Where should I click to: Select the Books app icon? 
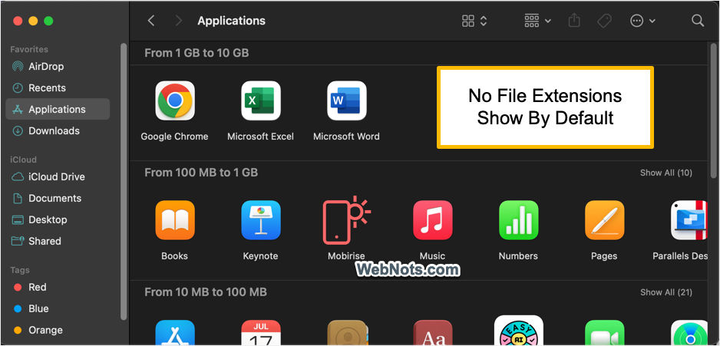pyautogui.click(x=174, y=220)
